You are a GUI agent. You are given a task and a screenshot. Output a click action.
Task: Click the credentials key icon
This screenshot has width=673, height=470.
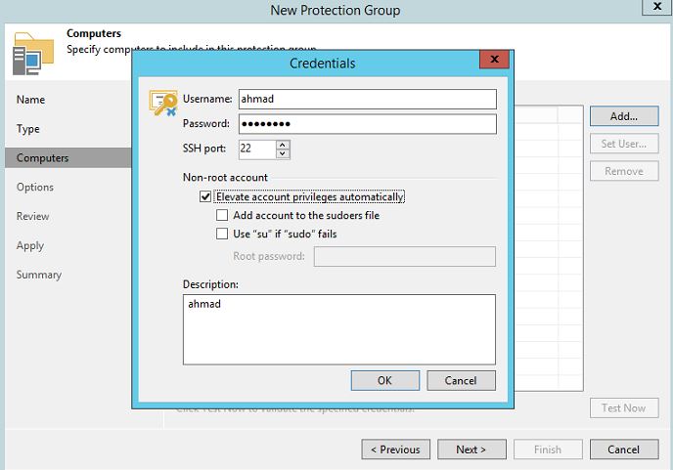click(x=162, y=103)
